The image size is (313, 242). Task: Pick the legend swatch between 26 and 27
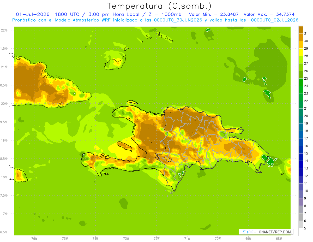coord(301,67)
